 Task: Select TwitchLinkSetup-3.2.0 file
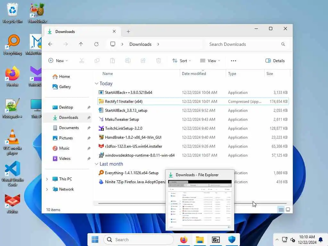pos(193,128)
